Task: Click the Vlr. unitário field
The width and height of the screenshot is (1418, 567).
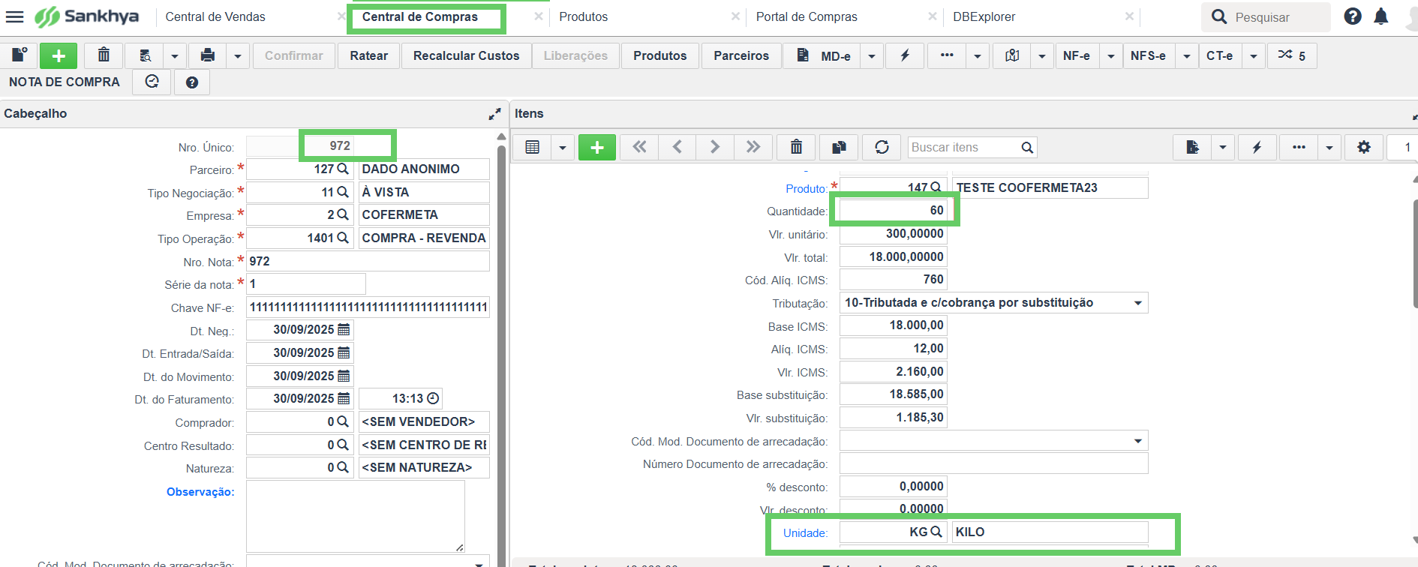Action: (x=893, y=234)
